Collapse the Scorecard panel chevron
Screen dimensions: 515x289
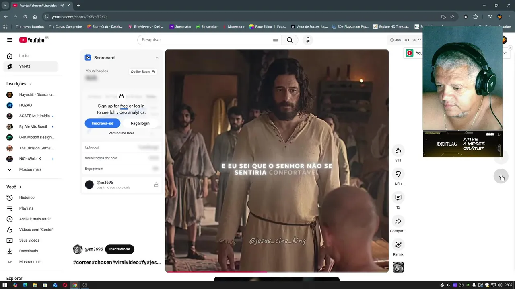(x=157, y=57)
